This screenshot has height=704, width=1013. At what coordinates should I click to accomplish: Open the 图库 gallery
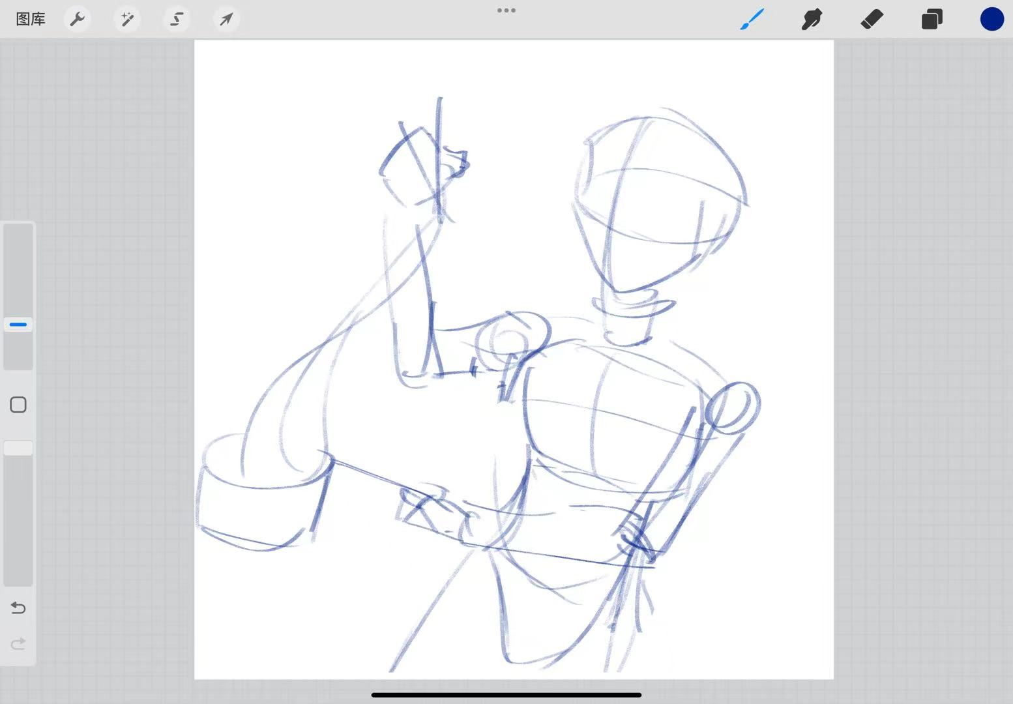pyautogui.click(x=31, y=19)
